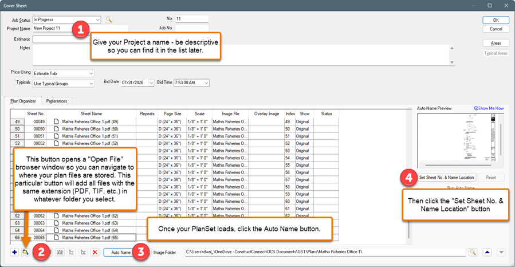515x267 pixels.
Task: Click 'Mathis Fisheries Office 1.pdf (63)' cell
Action: click(x=90, y=223)
